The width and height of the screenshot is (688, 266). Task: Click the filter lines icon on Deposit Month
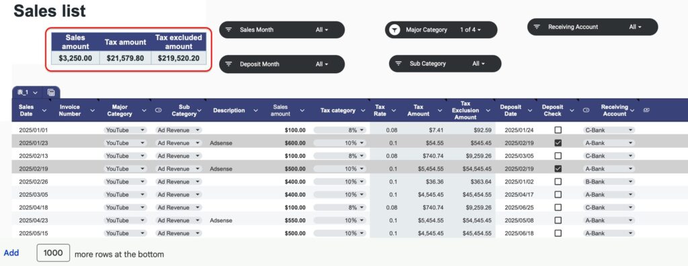228,64
